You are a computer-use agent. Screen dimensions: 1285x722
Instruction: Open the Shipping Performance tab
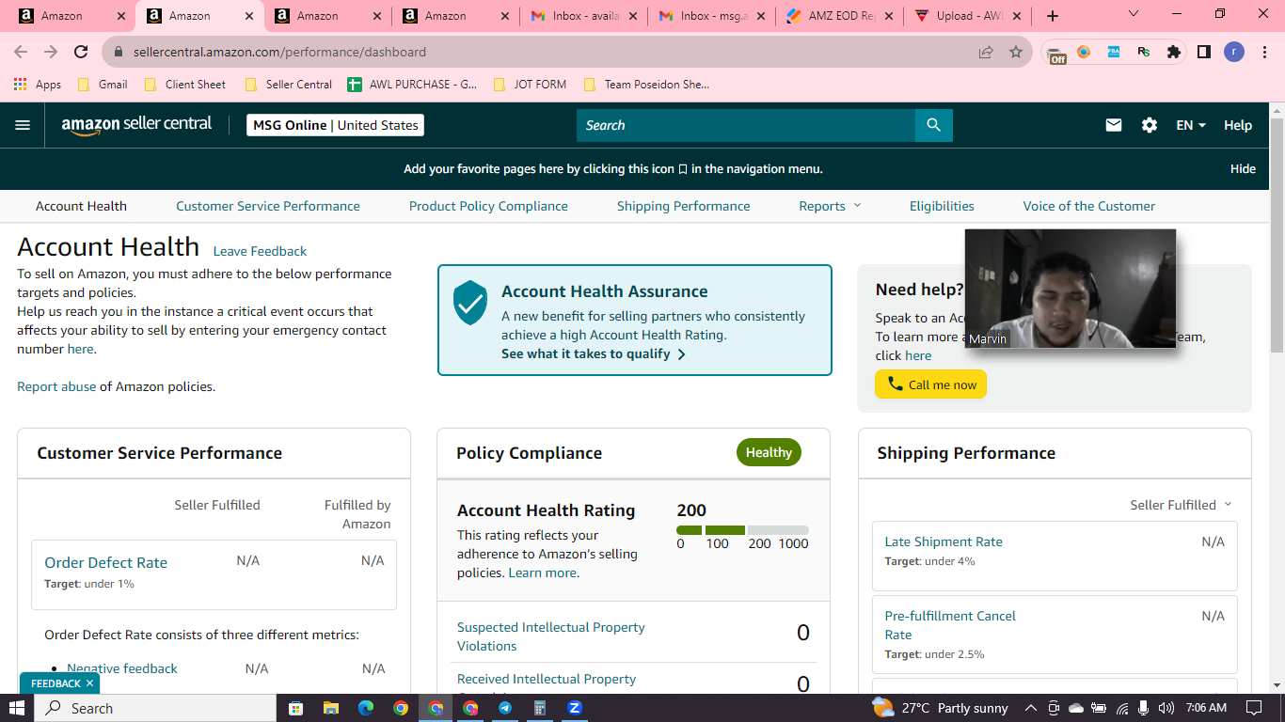[x=684, y=206]
